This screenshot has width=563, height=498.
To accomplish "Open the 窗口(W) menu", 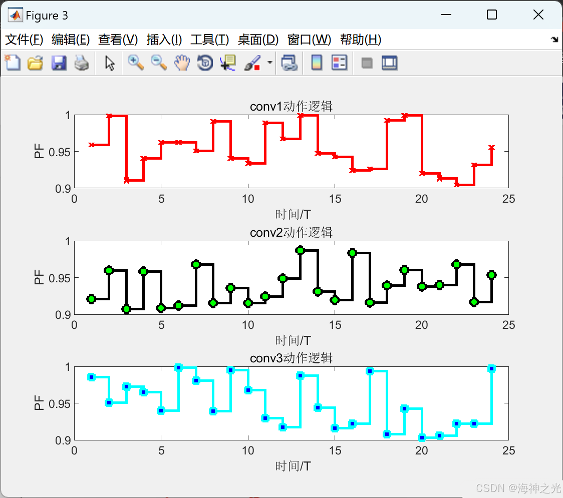I will [309, 40].
